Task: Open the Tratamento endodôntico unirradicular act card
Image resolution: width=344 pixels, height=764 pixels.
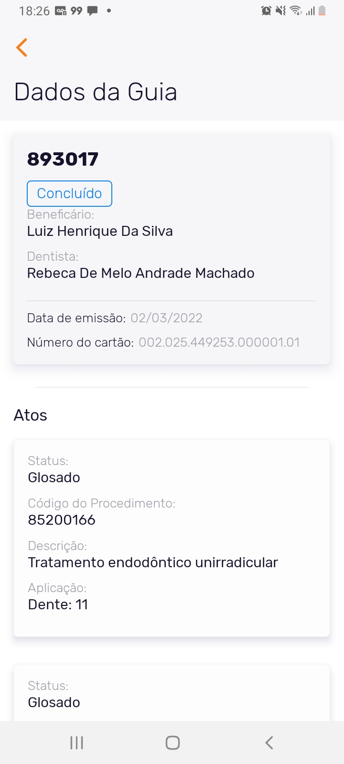Action: 172,538
